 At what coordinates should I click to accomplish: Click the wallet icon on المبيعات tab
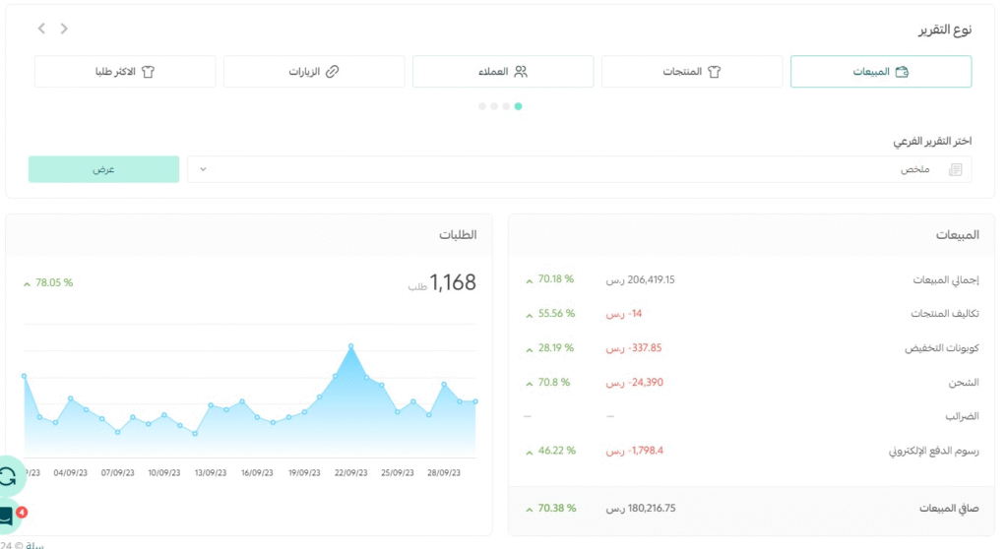902,72
